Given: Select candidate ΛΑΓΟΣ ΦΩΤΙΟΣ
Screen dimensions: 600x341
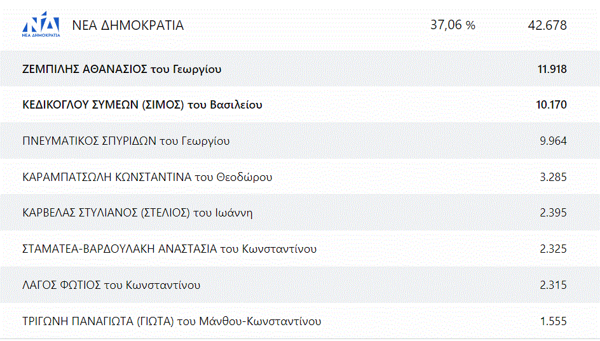Looking at the screenshot, I should point(111,285).
